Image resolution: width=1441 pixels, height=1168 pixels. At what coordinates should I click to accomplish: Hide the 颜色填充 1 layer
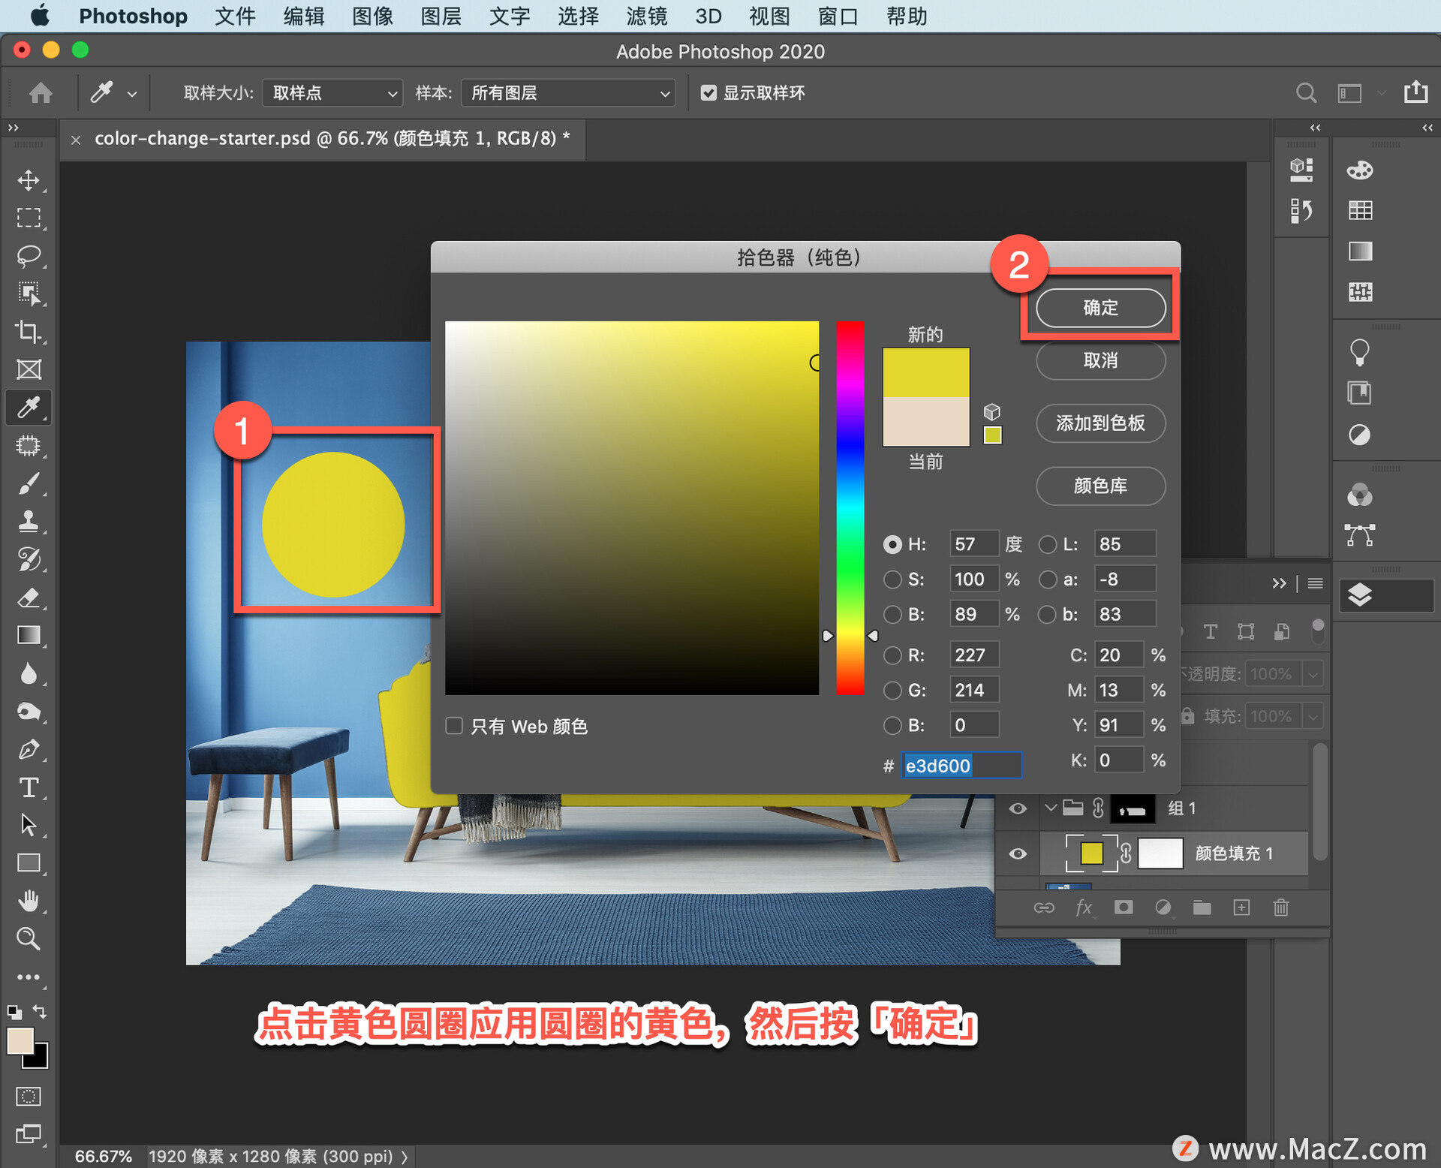(1018, 853)
